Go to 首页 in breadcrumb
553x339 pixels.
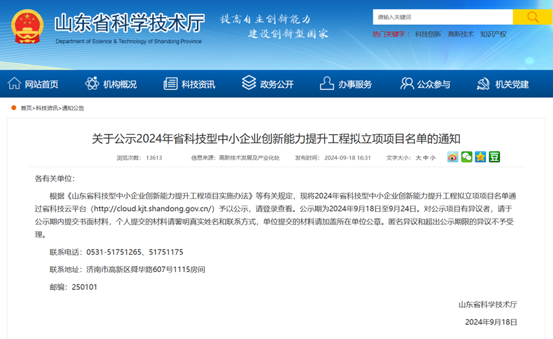[26, 108]
